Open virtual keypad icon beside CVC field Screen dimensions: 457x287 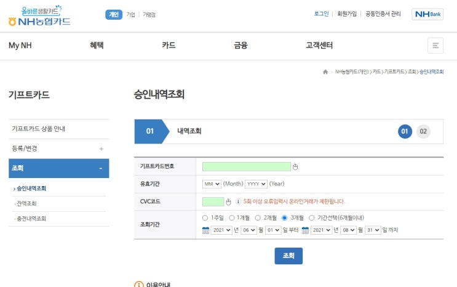pos(229,202)
